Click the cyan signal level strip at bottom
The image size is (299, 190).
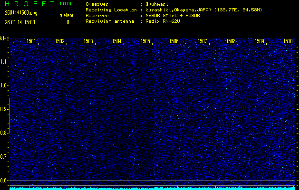click(x=152, y=188)
